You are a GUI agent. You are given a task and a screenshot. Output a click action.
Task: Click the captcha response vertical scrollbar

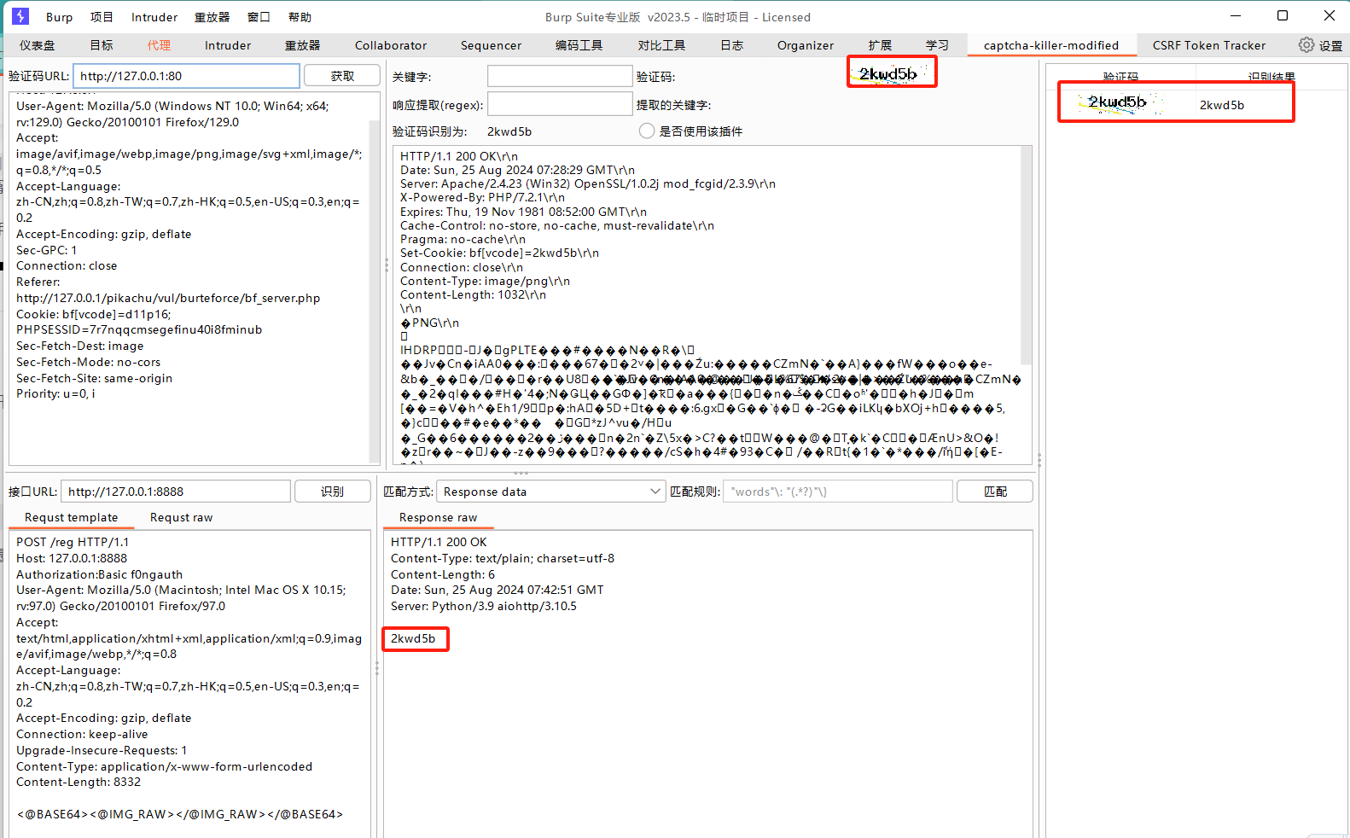[x=1027, y=256]
